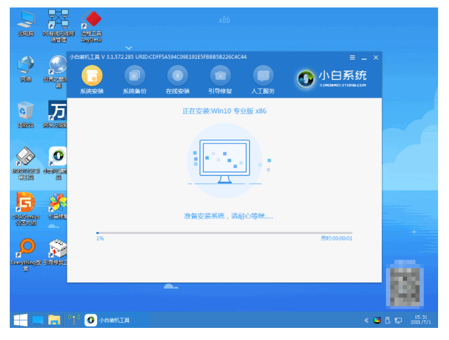Select the BOOTICE引导工具 desktop icon
The height and width of the screenshot is (340, 449).
pos(26,163)
